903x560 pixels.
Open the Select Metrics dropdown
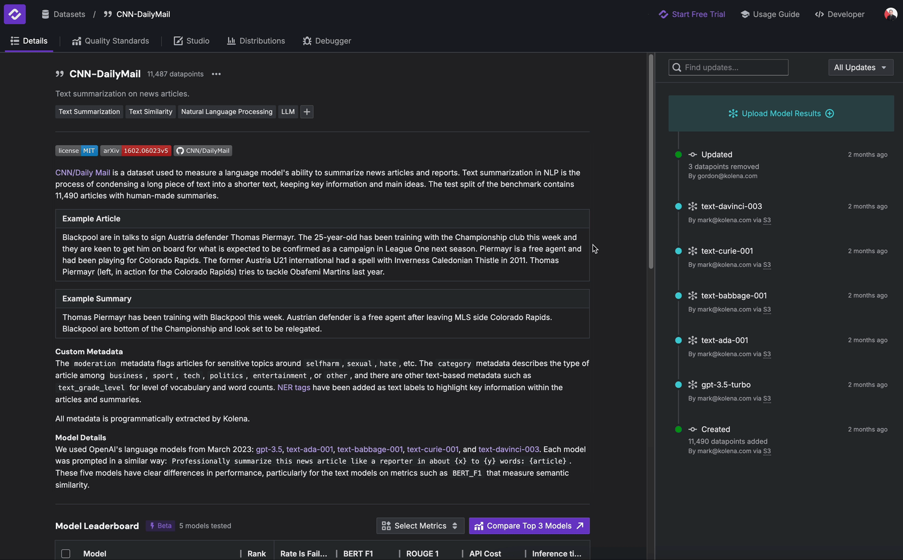[420, 526]
